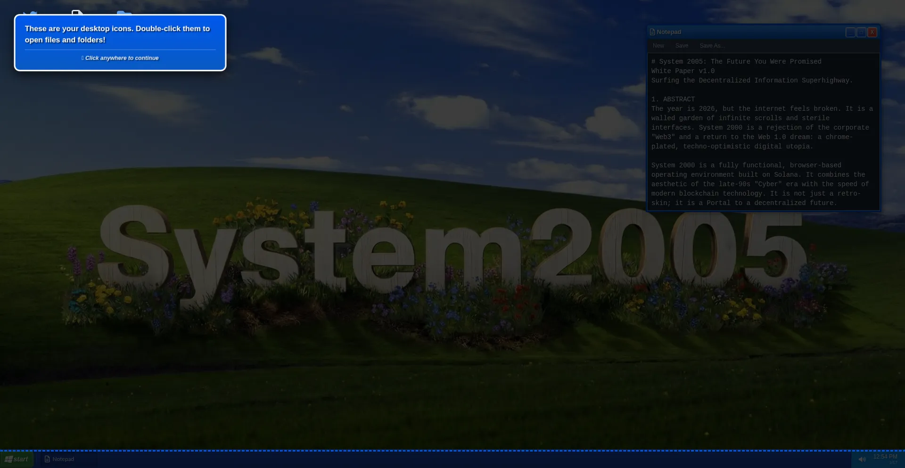Click inside the white paper text area
The height and width of the screenshot is (468, 905).
click(x=763, y=132)
